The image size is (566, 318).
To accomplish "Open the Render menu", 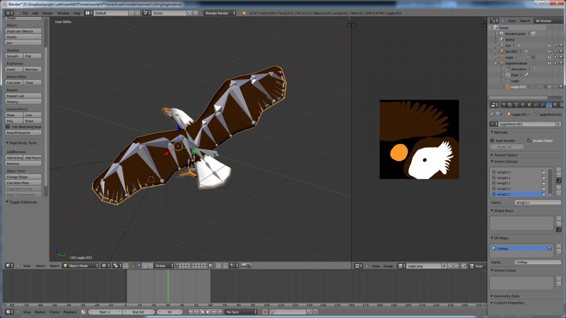I will [48, 13].
